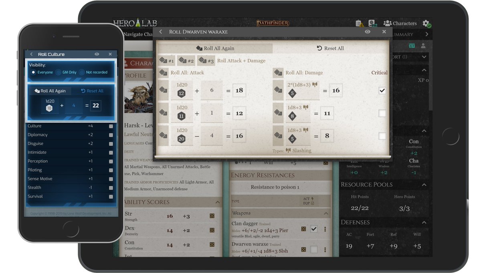Roll the Intimidate skill dice on phone
This screenshot has width=481, height=273.
(111, 153)
